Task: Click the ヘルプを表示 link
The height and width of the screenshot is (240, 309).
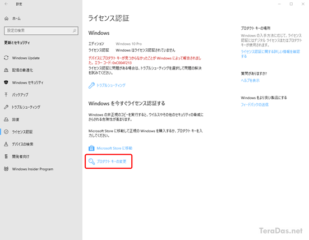Action: [250, 80]
